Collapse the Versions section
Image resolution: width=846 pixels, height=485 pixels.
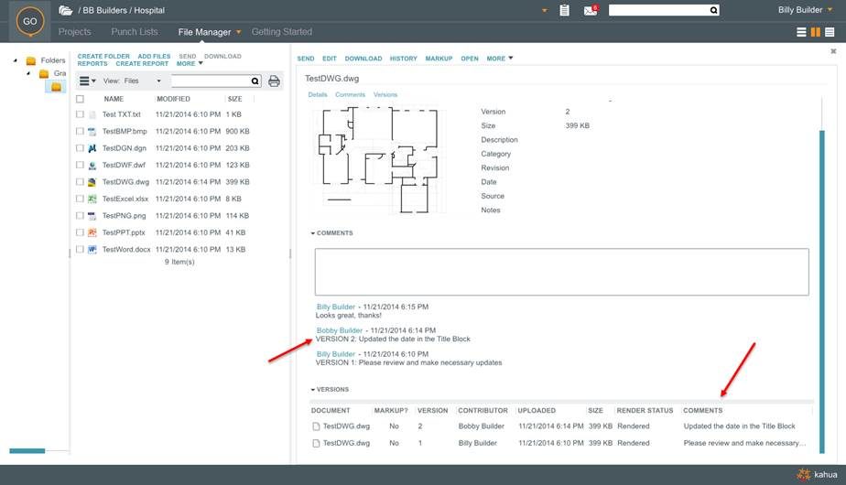331,390
